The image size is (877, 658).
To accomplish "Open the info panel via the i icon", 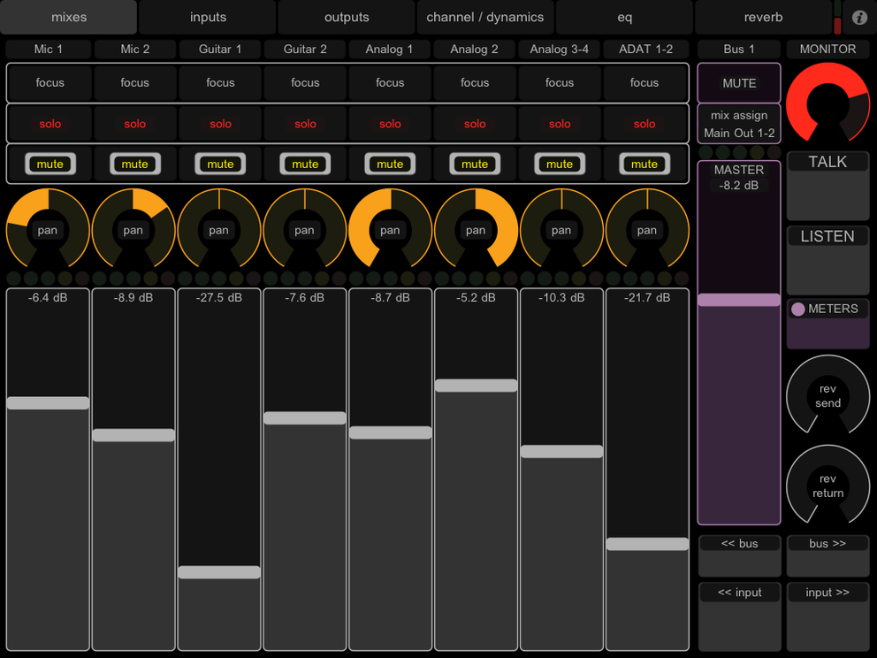I will [857, 16].
